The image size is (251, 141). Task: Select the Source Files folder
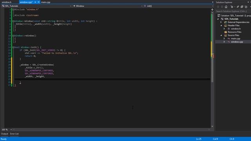pyautogui.click(x=233, y=35)
